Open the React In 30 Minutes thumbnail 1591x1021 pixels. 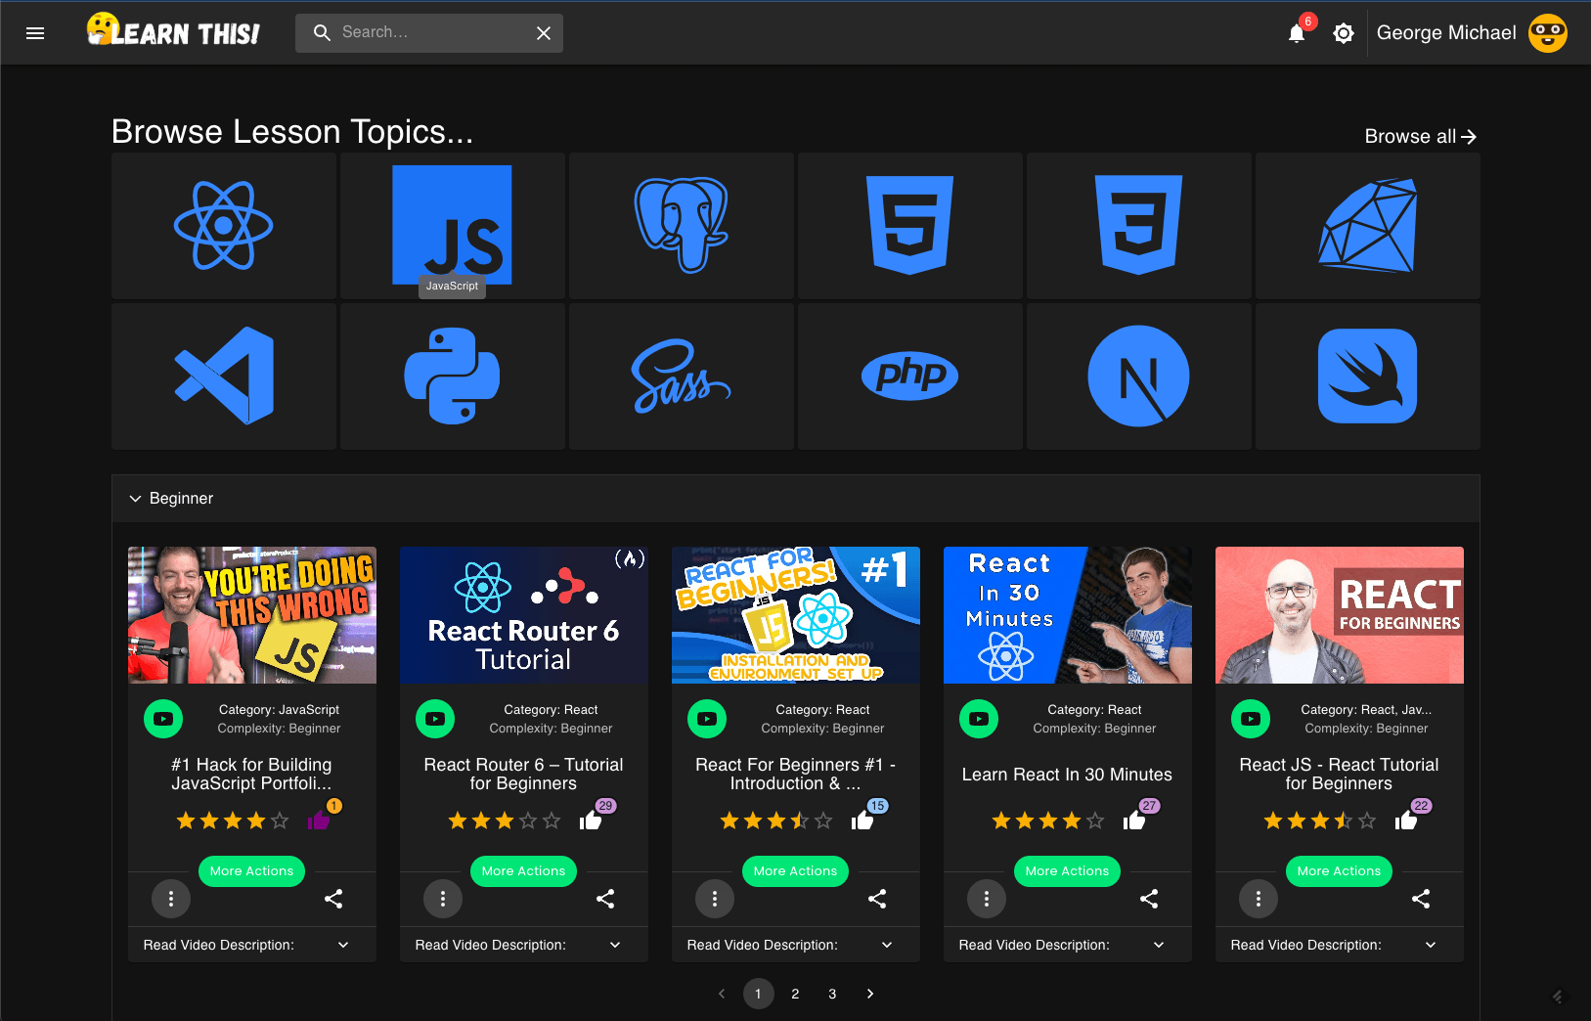click(1068, 615)
